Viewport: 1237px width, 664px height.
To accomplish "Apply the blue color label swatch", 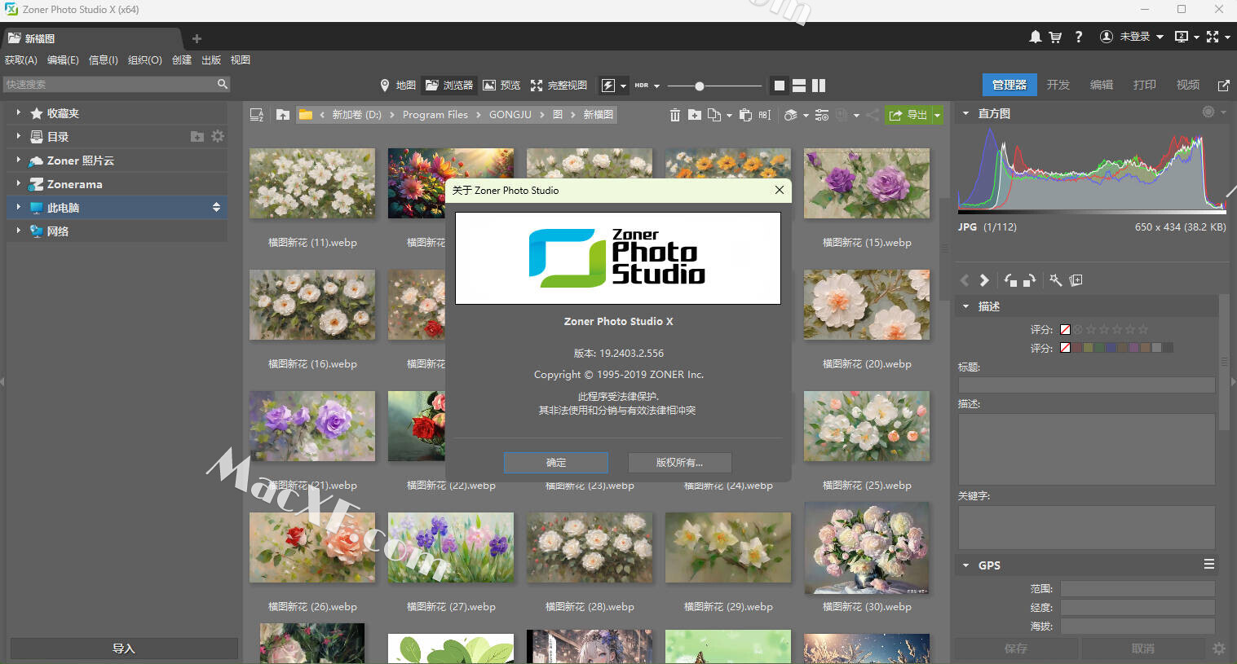I will [1111, 348].
